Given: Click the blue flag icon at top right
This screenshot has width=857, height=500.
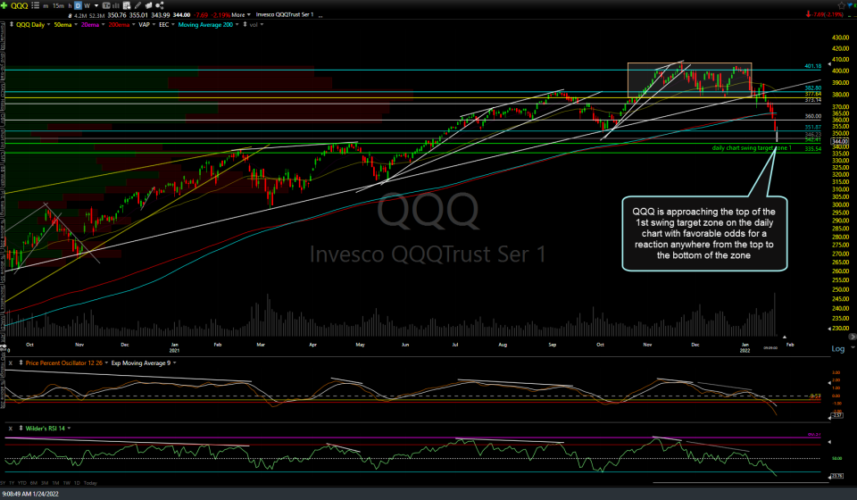Looking at the screenshot, I should (x=852, y=5).
